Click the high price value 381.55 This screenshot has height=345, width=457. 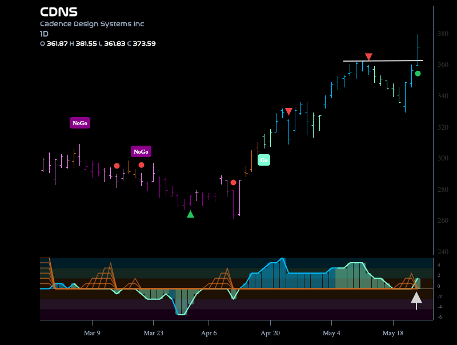[x=86, y=43]
